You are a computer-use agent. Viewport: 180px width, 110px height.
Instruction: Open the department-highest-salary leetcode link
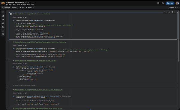click(x=38, y=108)
